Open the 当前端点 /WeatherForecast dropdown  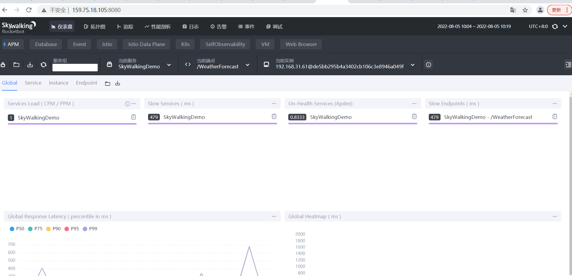tap(218, 64)
